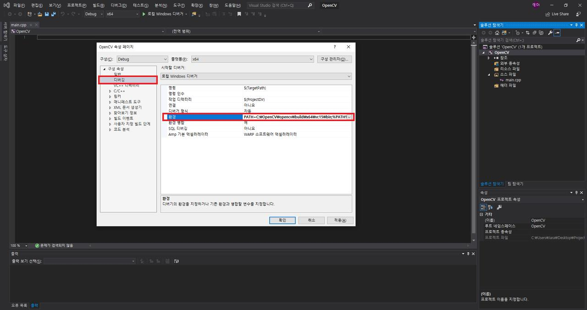This screenshot has height=310, width=587.
Task: Click the bookmark toggle icon in toolbar
Action: pos(239,14)
